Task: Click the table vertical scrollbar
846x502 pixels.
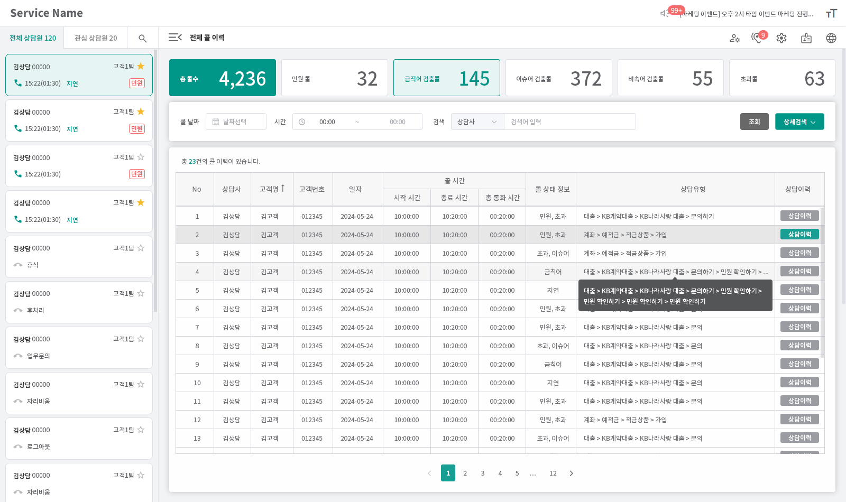Action: pos(822,283)
